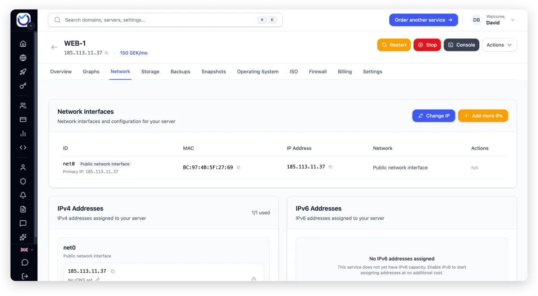Open the server Console
Image resolution: width=538 pixels, height=296 pixels.
(x=461, y=45)
